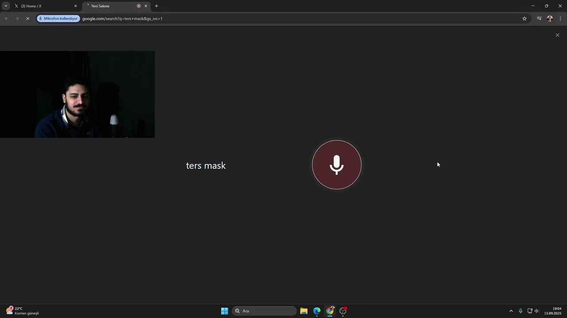Close the Home / X tab
The width and height of the screenshot is (567, 318).
[75, 6]
